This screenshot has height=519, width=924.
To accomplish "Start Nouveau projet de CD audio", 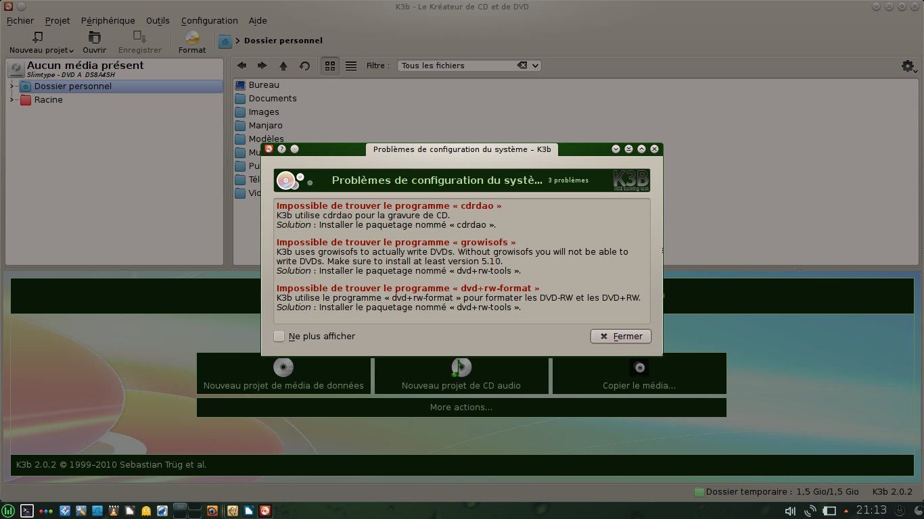I will coord(461,374).
